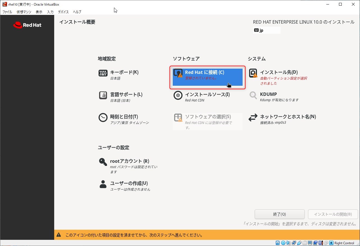Open installation source disc icon
360x246 pixels.
tap(178, 95)
